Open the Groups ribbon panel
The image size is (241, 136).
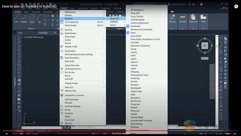[172, 18]
